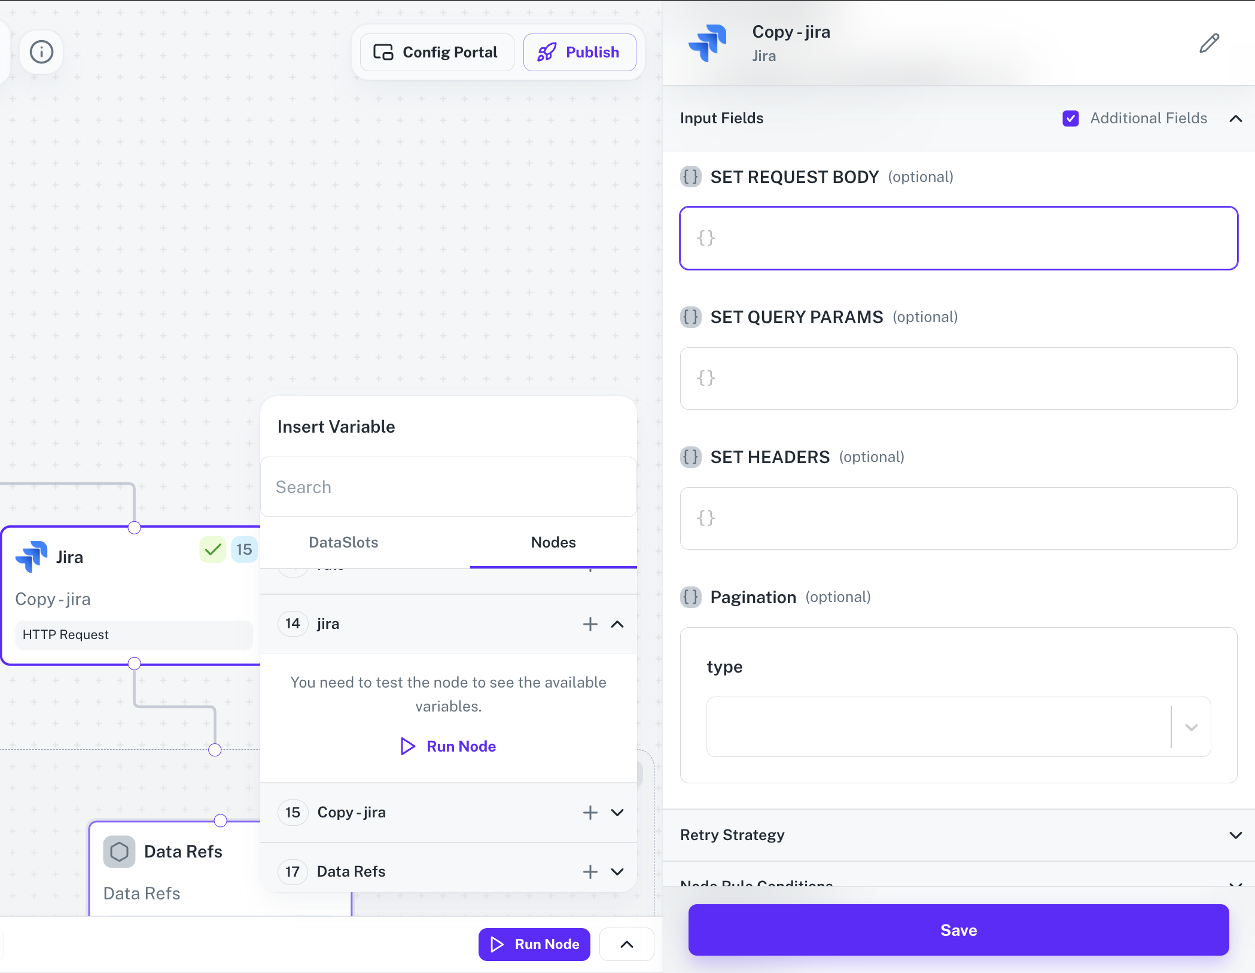Click braces icon next to Pagination
Viewport: 1255px width, 973px height.
691,597
